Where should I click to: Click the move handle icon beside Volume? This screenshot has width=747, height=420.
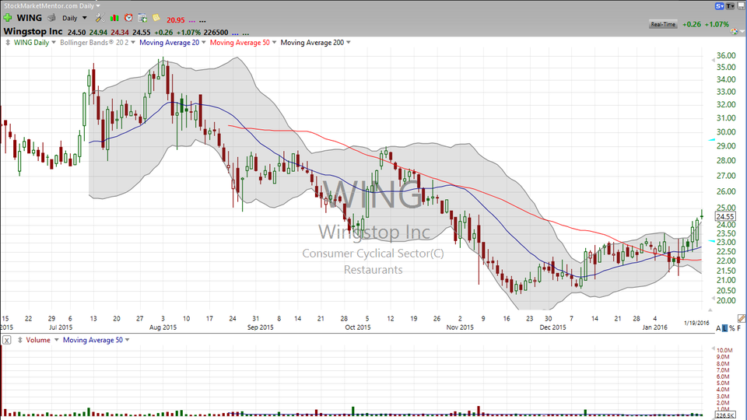20,340
